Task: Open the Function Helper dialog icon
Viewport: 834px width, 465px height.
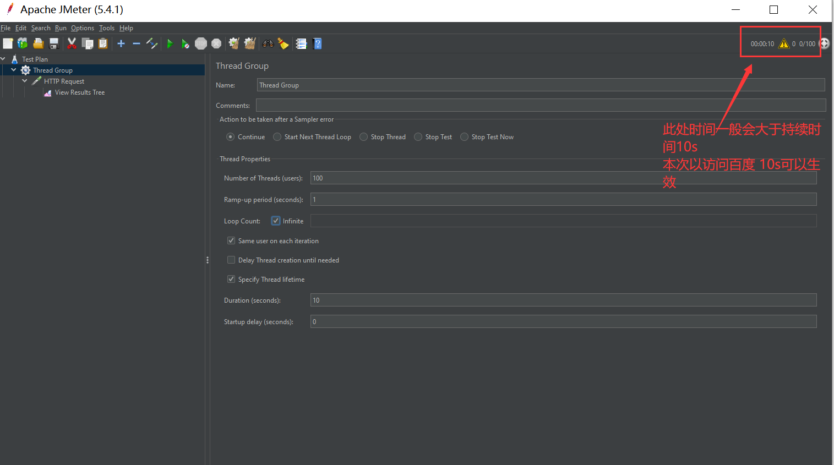Action: (301, 43)
